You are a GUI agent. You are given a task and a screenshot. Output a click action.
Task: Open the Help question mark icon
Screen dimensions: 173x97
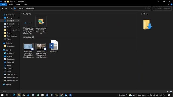coord(172,4)
